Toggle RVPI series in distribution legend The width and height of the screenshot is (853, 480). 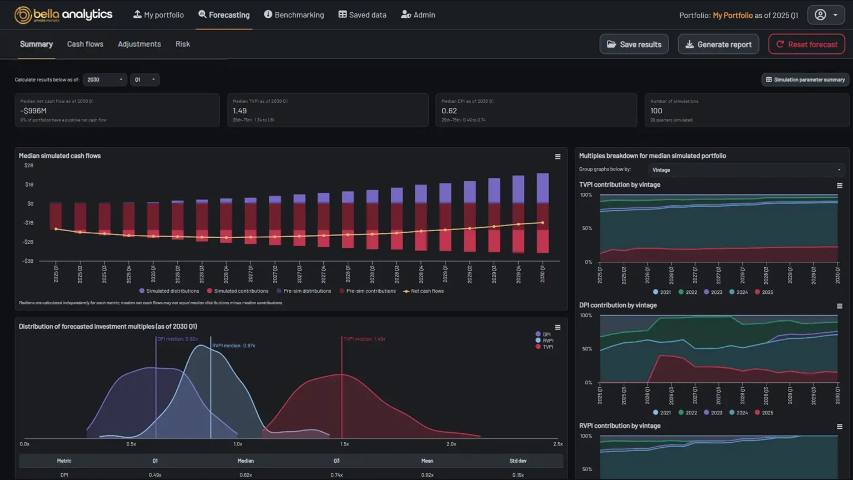544,341
